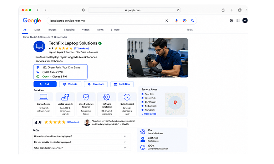Clear the search query with the X icon

(x=167, y=21)
